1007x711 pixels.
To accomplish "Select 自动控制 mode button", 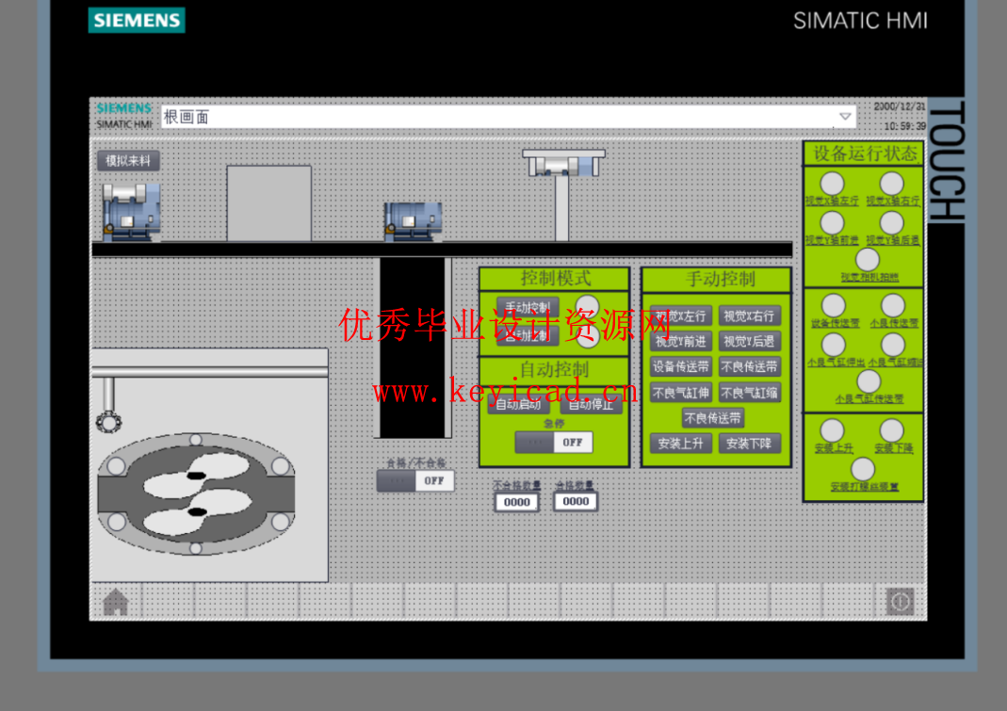I will coord(528,335).
